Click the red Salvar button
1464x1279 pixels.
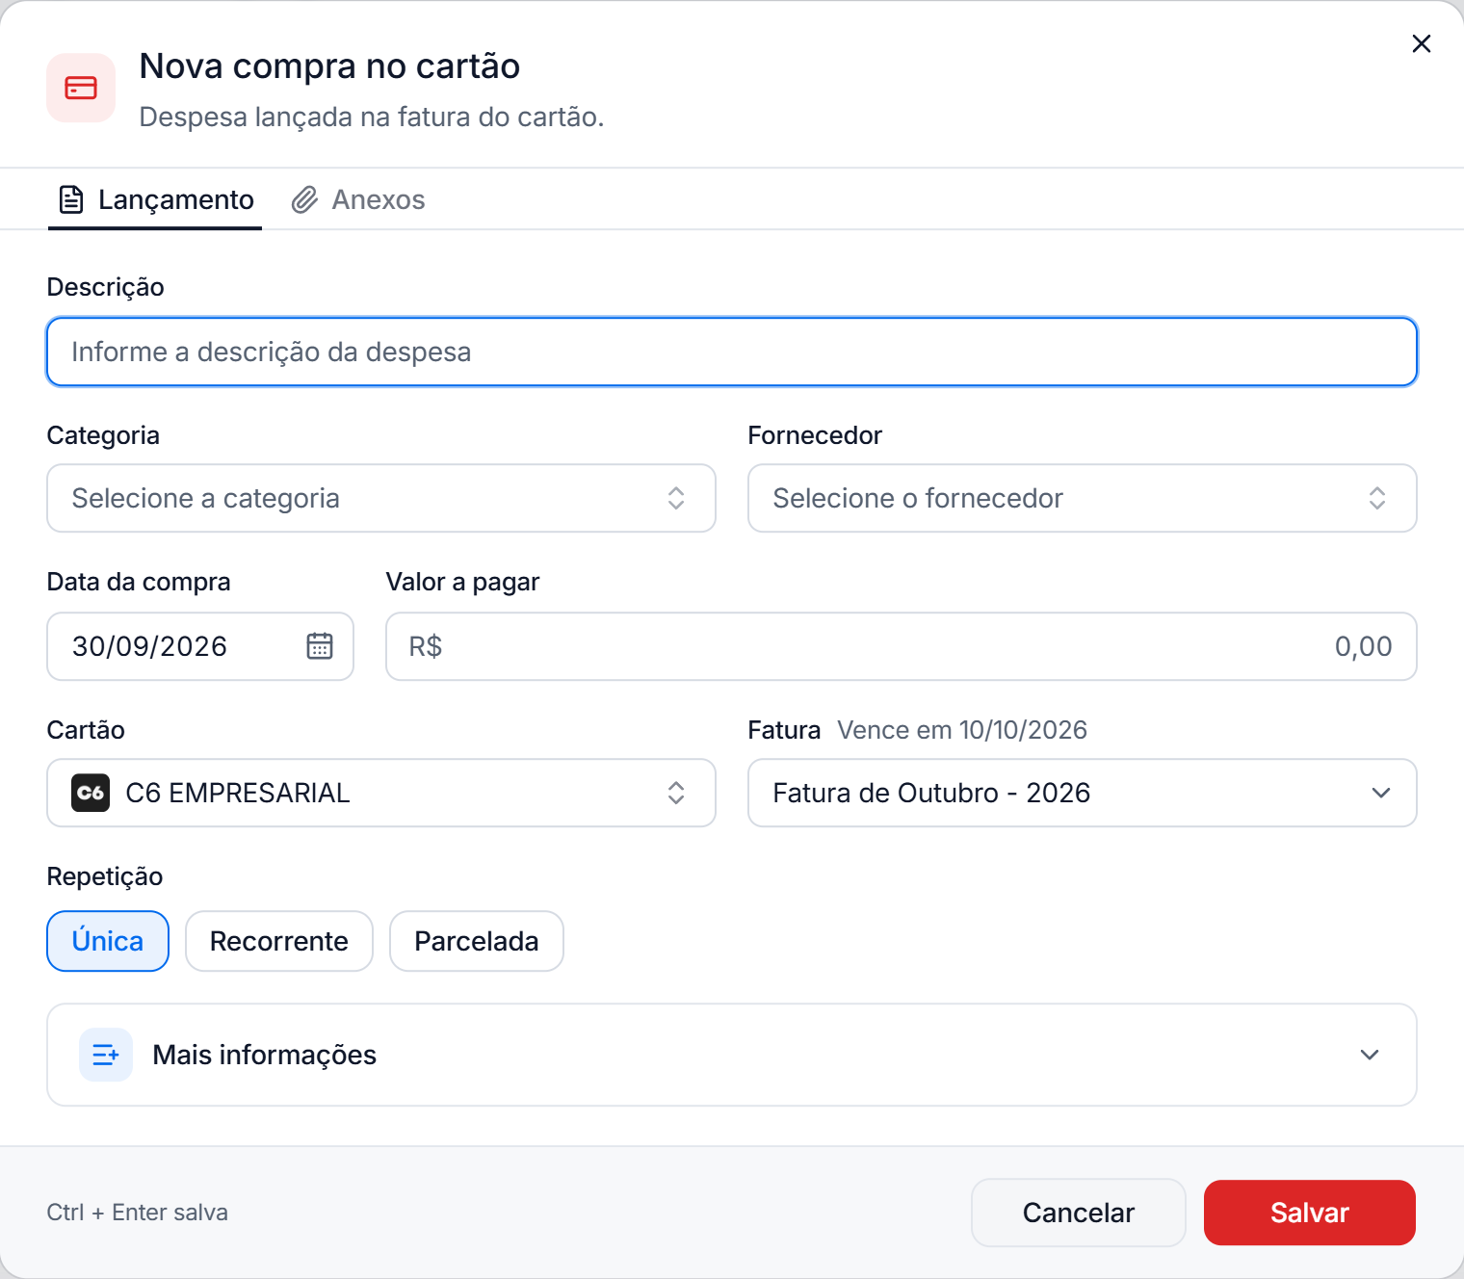1310,1213
